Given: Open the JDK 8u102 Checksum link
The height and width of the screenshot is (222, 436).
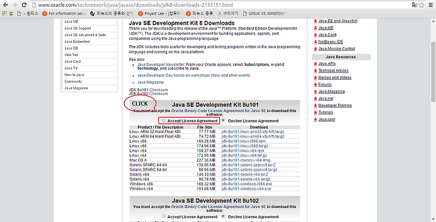Looking at the screenshot, I should click(x=159, y=94).
